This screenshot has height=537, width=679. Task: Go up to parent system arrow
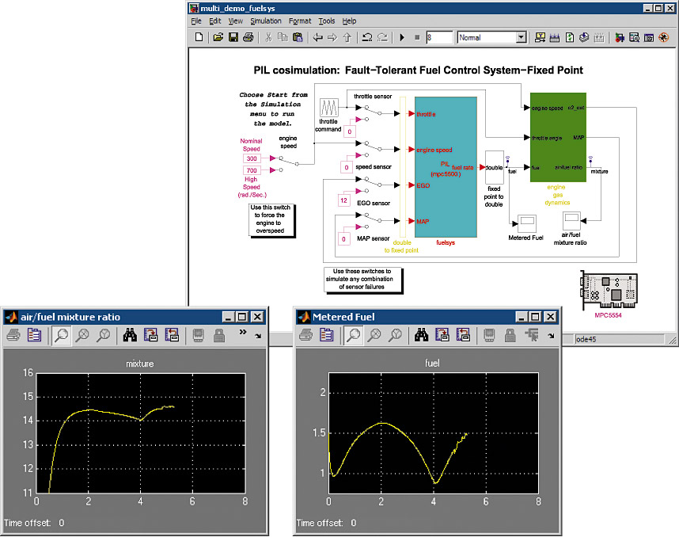coord(347,37)
